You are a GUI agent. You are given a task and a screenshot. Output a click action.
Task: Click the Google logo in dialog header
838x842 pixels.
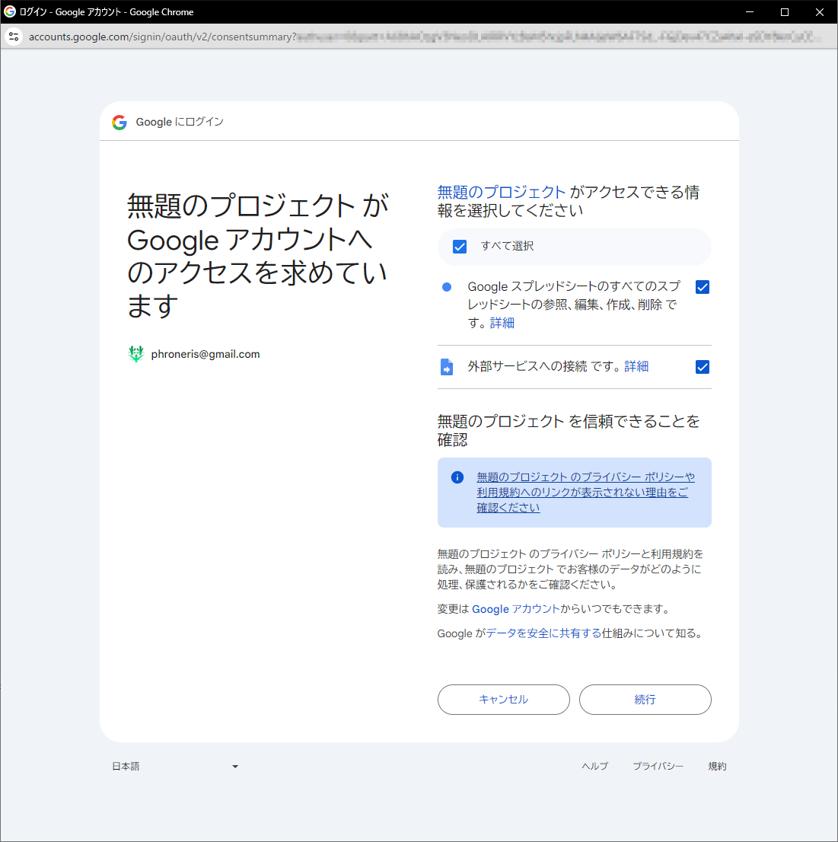[119, 123]
